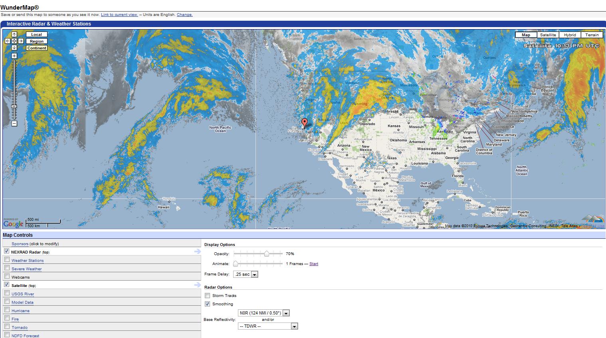Enable the NDFD Forecast layer checkbox

pyautogui.click(x=7, y=335)
